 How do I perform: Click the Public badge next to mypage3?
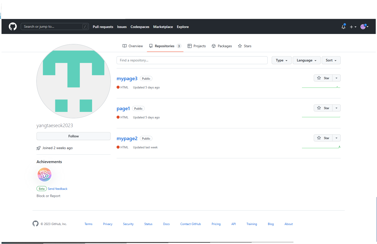point(146,78)
